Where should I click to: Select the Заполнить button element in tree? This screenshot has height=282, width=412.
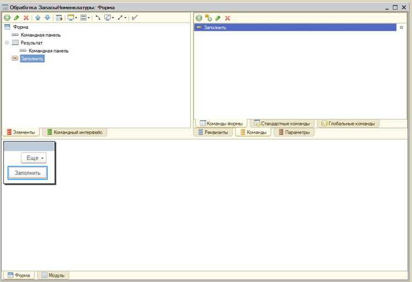32,59
